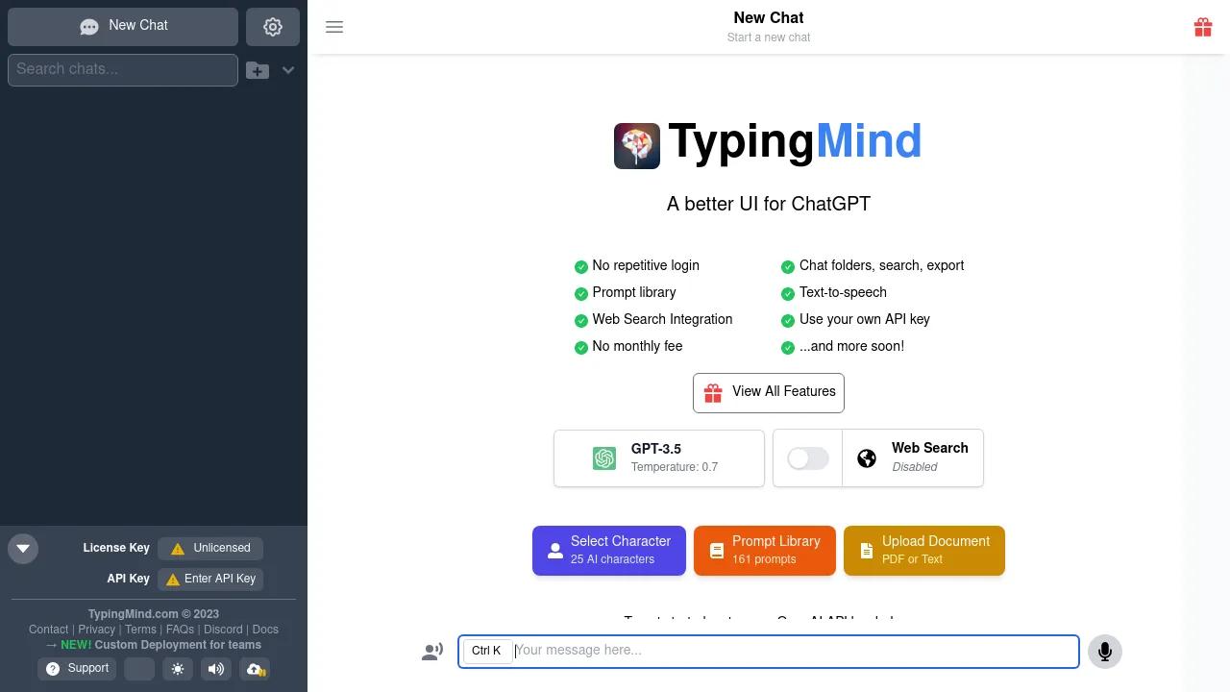
Task: Collapse the sidebar footer panel
Action: coord(23,549)
